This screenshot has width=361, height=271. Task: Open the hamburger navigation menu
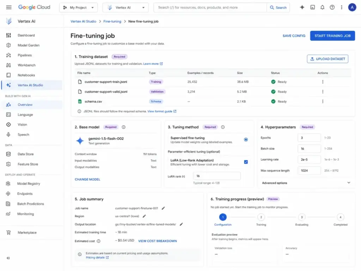[x=9, y=7]
